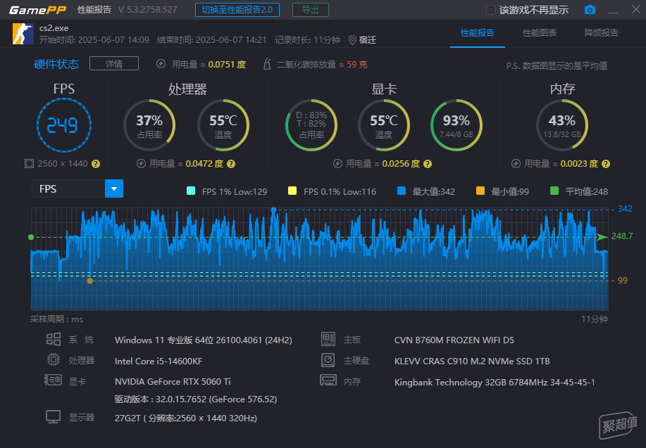Check the 该游戏不再显示 checkbox
646x448 pixels.
click(x=490, y=10)
